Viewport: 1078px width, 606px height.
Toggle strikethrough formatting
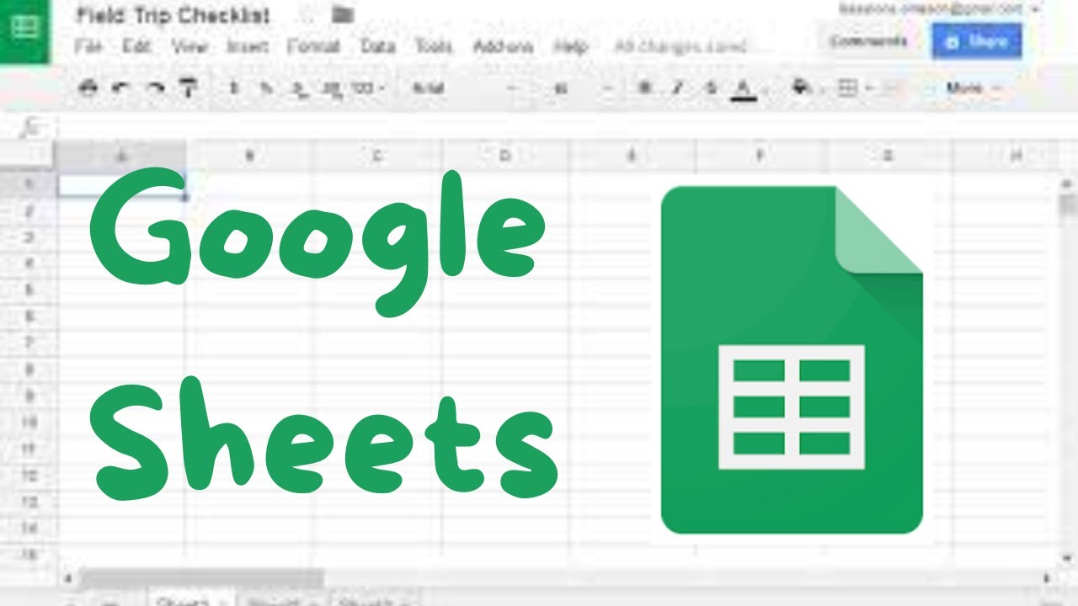710,88
